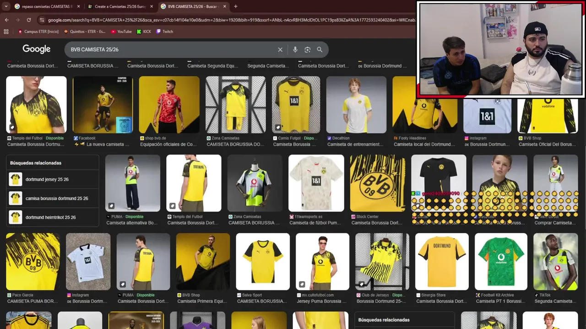Open a new tab with the plus icon
This screenshot has height=329, width=586.
(235, 6)
